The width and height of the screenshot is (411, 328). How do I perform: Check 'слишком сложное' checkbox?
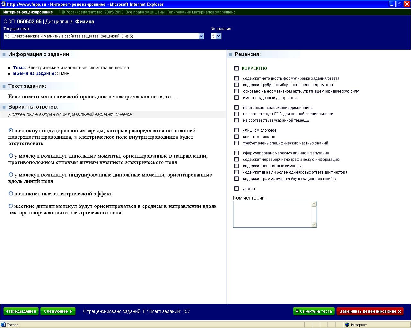(237, 130)
